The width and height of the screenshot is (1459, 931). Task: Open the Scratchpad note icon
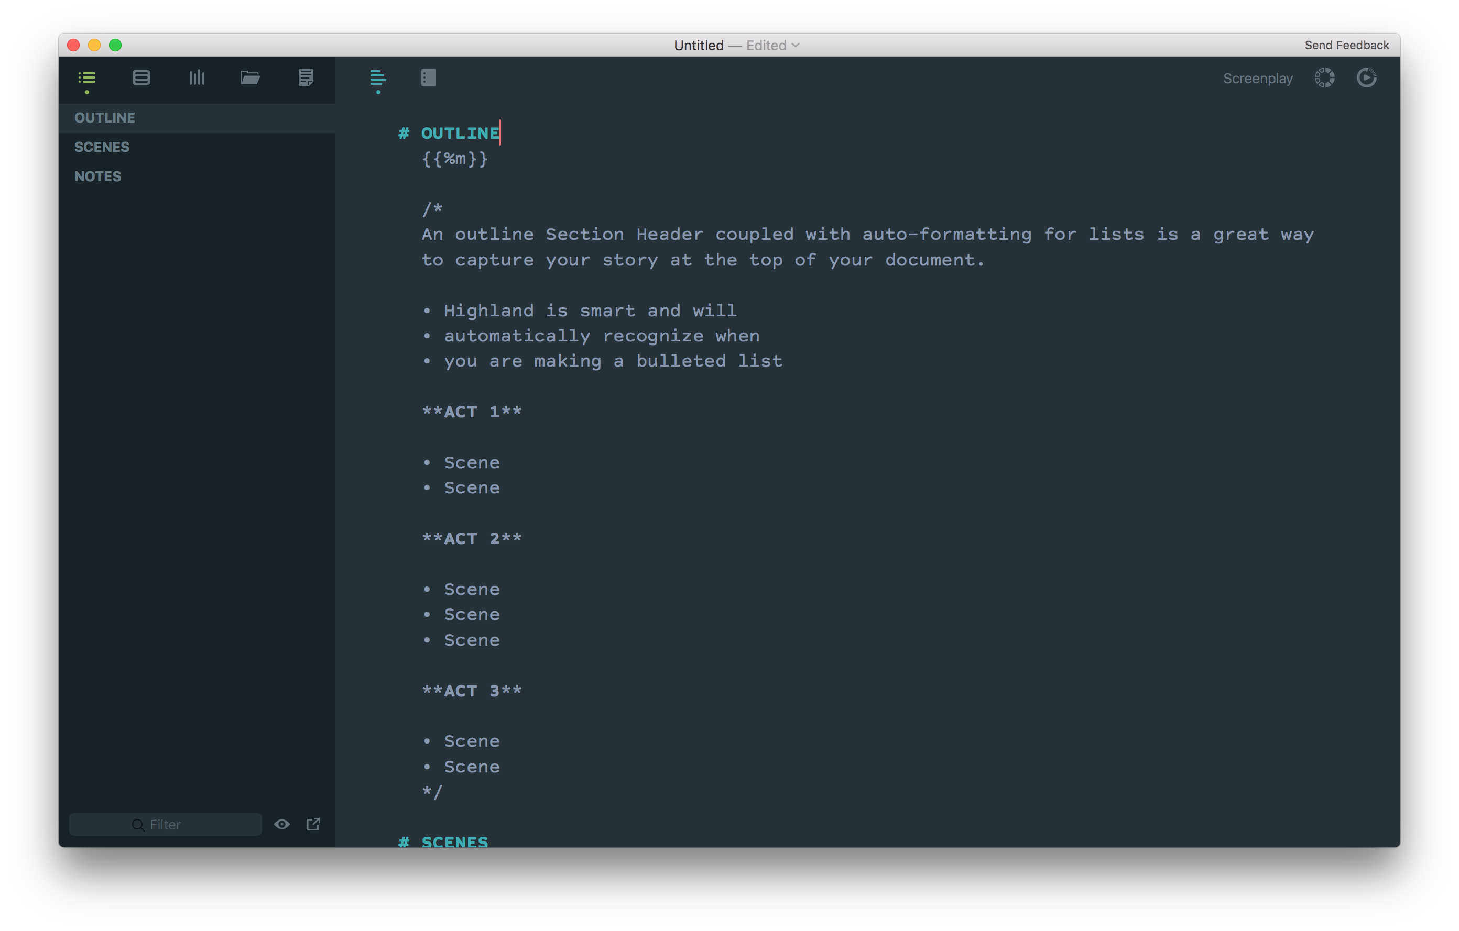[306, 78]
